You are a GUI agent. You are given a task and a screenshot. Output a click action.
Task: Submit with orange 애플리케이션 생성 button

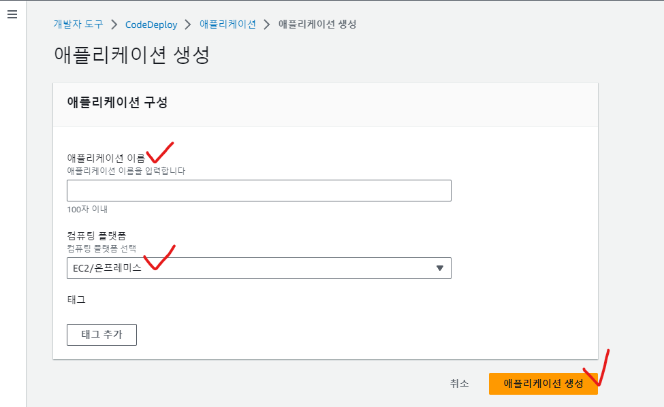pyautogui.click(x=543, y=384)
